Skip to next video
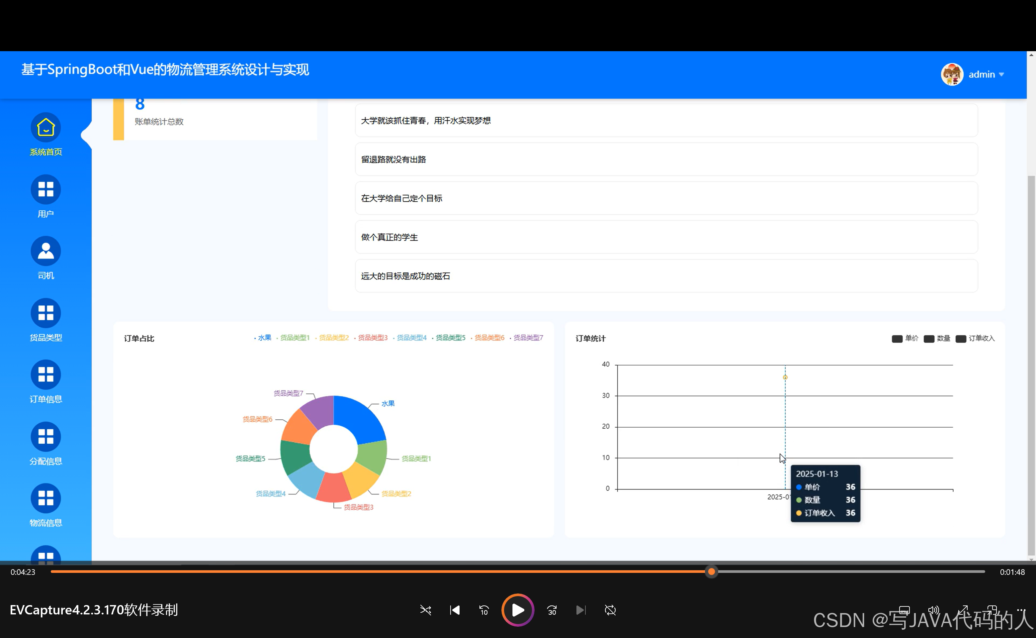Viewport: 1036px width, 638px height. point(581,610)
